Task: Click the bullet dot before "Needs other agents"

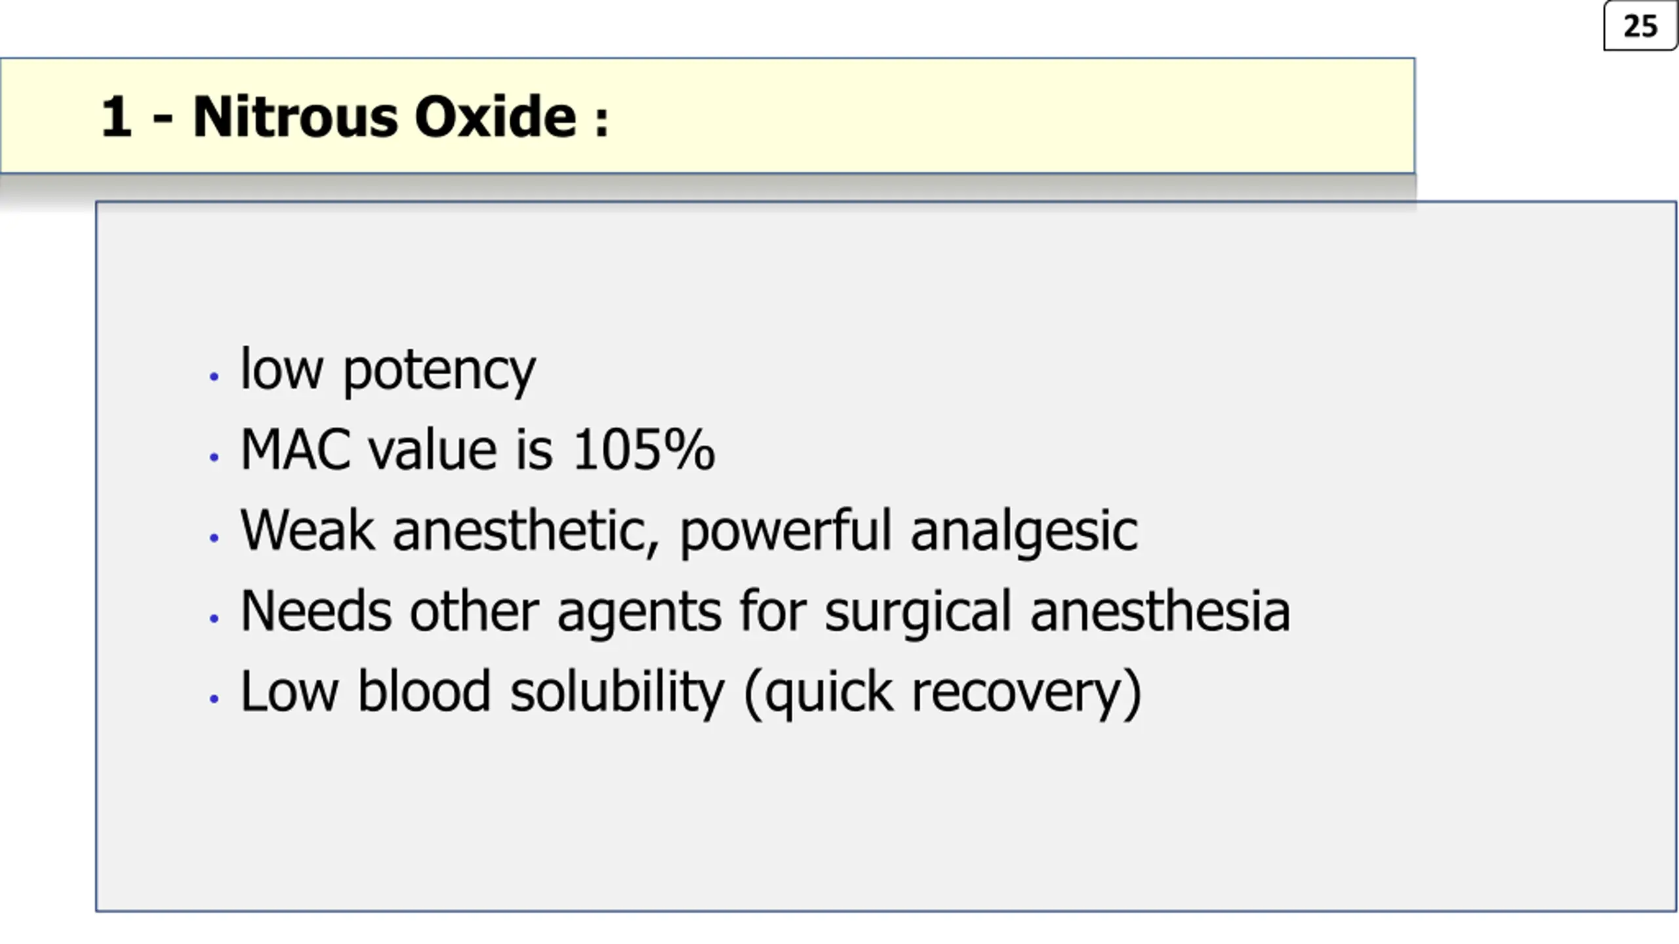Action: [x=214, y=618]
